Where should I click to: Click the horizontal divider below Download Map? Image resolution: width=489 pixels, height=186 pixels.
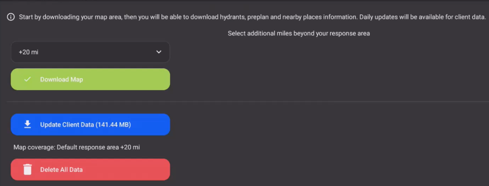point(245,102)
